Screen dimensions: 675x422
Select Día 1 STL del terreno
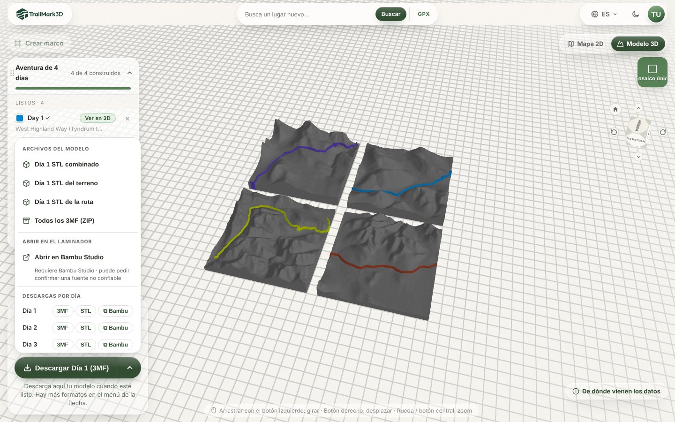[78, 183]
